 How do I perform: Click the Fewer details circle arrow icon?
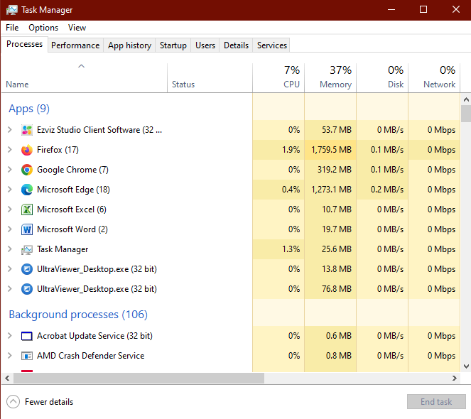(13, 402)
